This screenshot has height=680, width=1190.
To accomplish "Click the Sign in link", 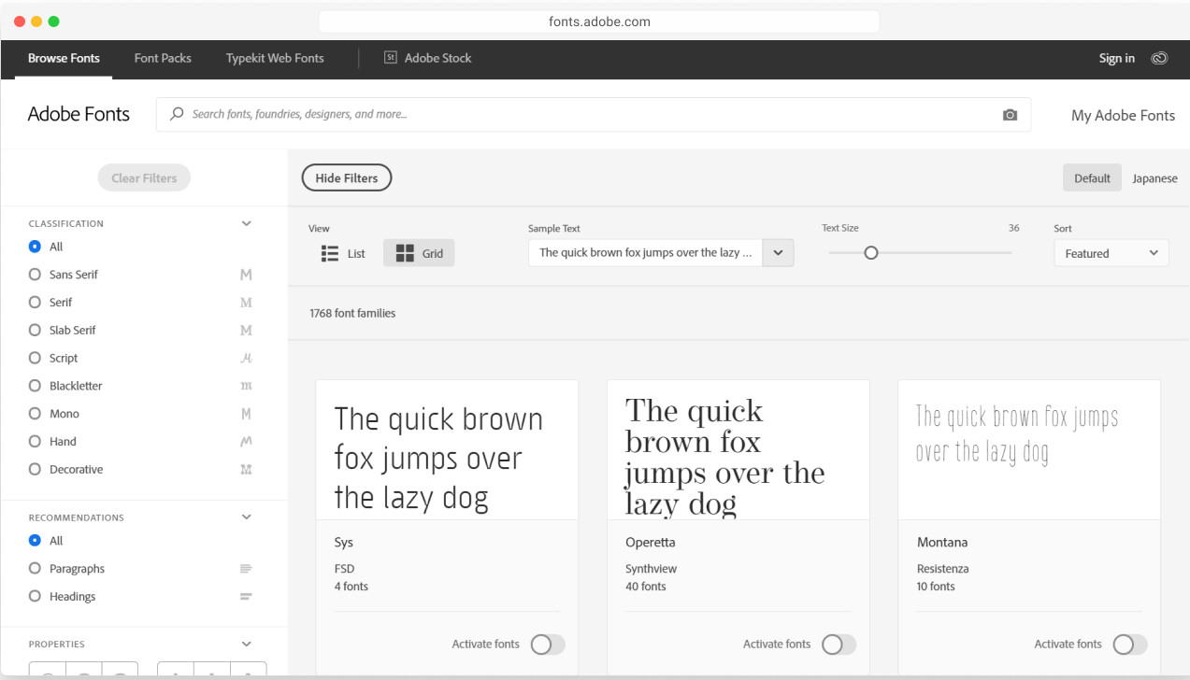I will click(1116, 58).
